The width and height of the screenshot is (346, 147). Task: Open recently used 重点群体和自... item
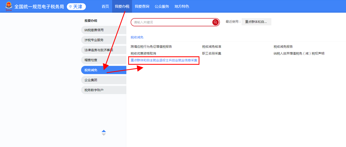pos(256,22)
